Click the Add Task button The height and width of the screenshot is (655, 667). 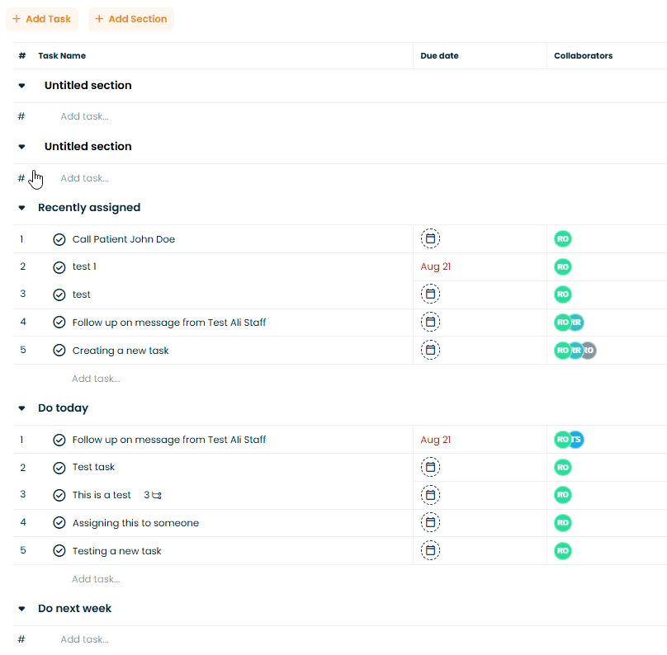(41, 19)
